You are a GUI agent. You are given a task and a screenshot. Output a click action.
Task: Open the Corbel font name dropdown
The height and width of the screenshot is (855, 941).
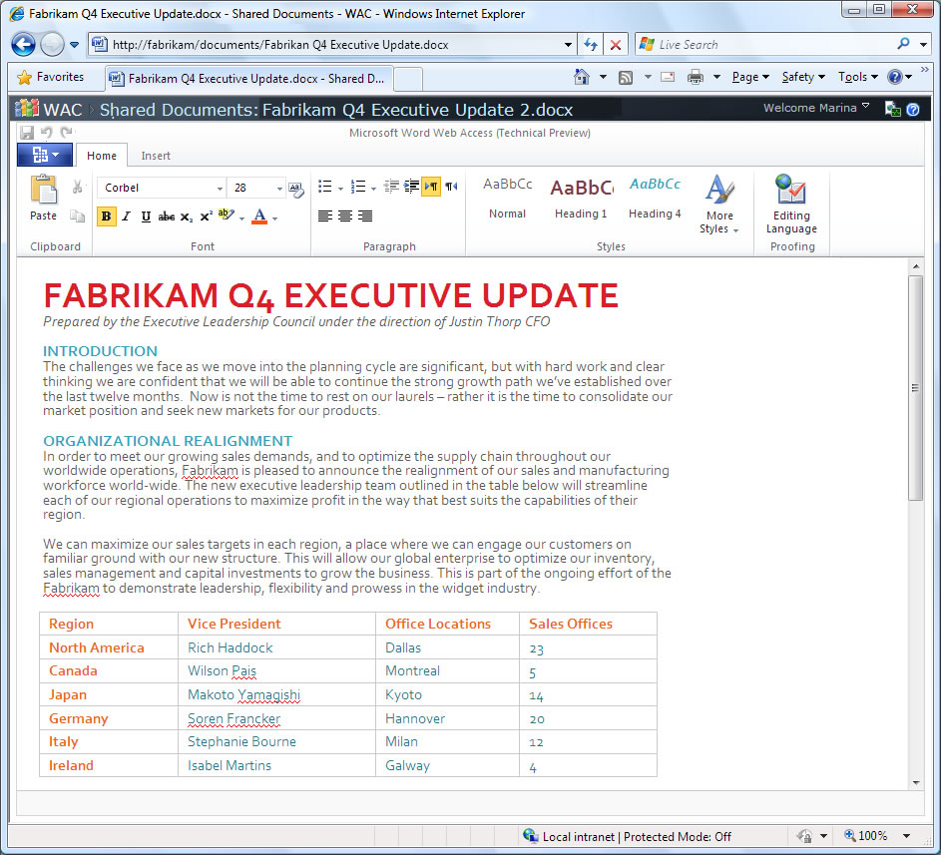click(x=162, y=188)
